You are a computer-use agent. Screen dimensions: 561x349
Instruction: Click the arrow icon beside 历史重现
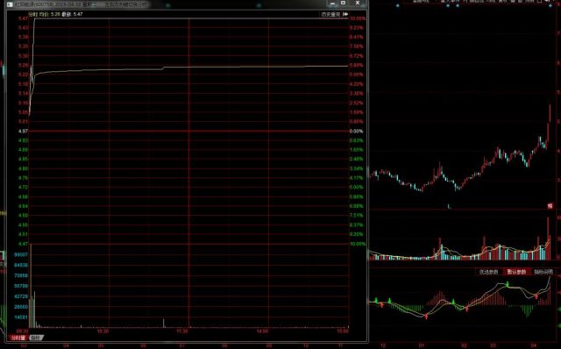click(345, 14)
